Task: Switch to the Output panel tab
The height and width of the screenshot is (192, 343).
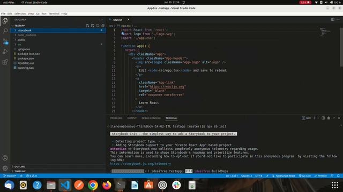Action: [x=132, y=118]
